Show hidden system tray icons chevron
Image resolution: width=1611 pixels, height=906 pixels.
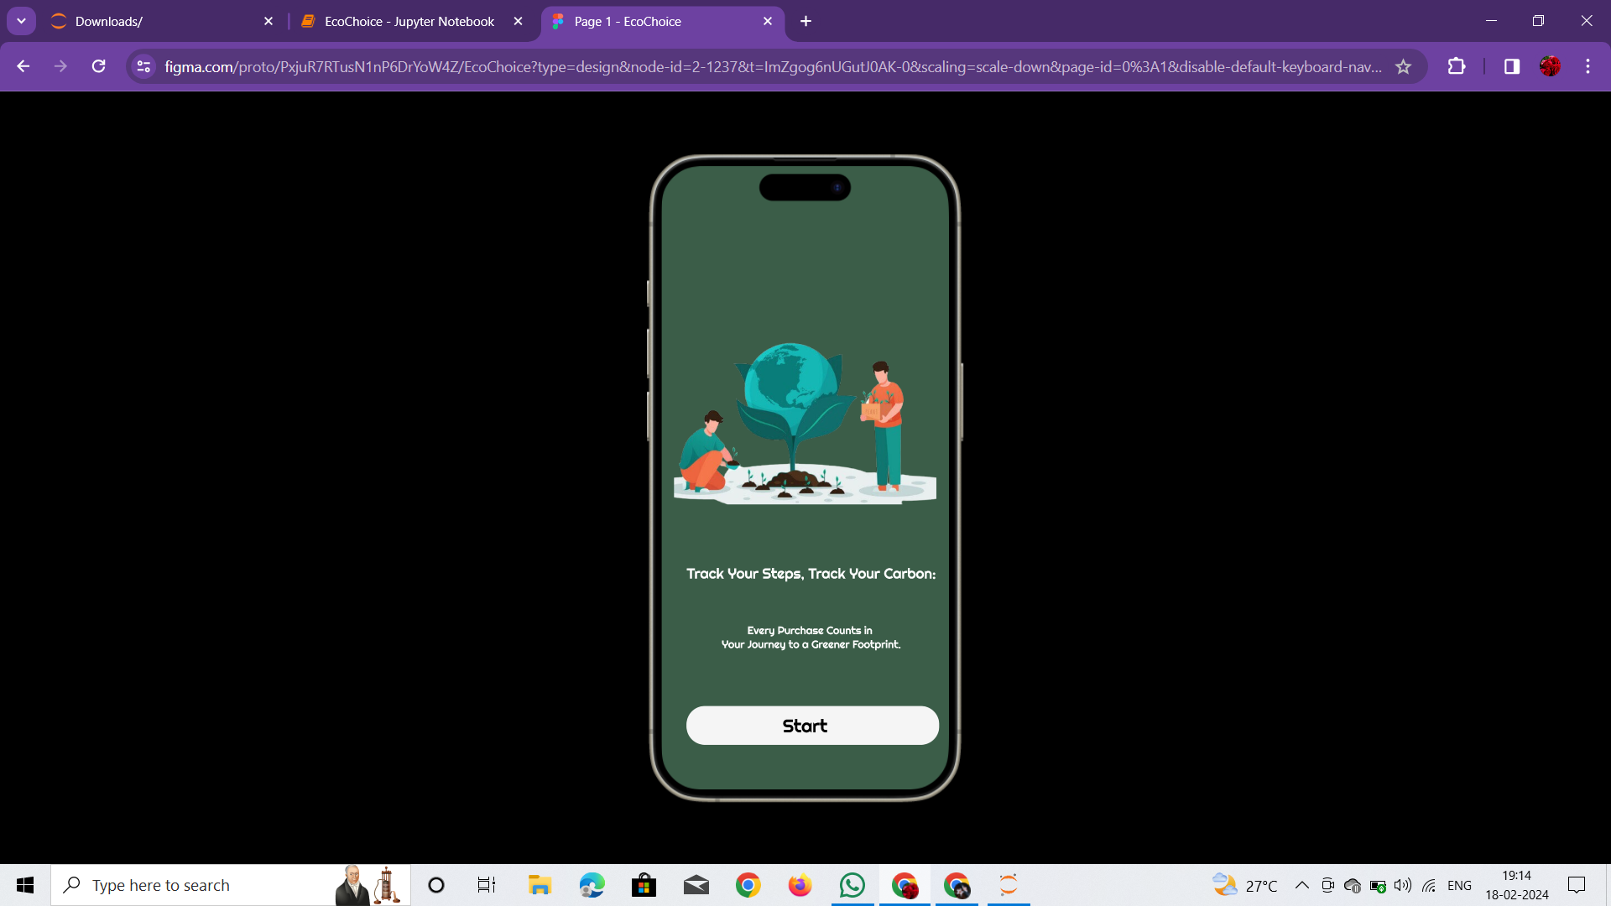(1301, 885)
